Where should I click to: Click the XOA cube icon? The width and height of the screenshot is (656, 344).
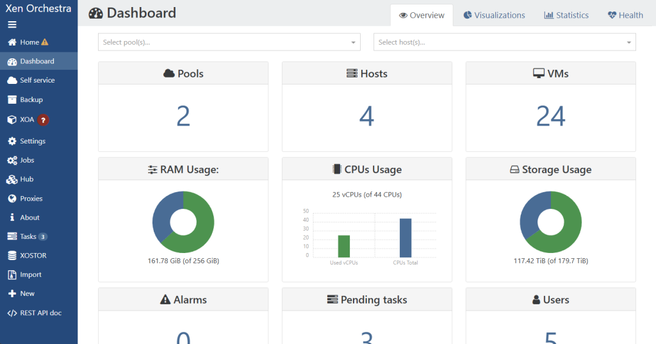click(x=12, y=120)
